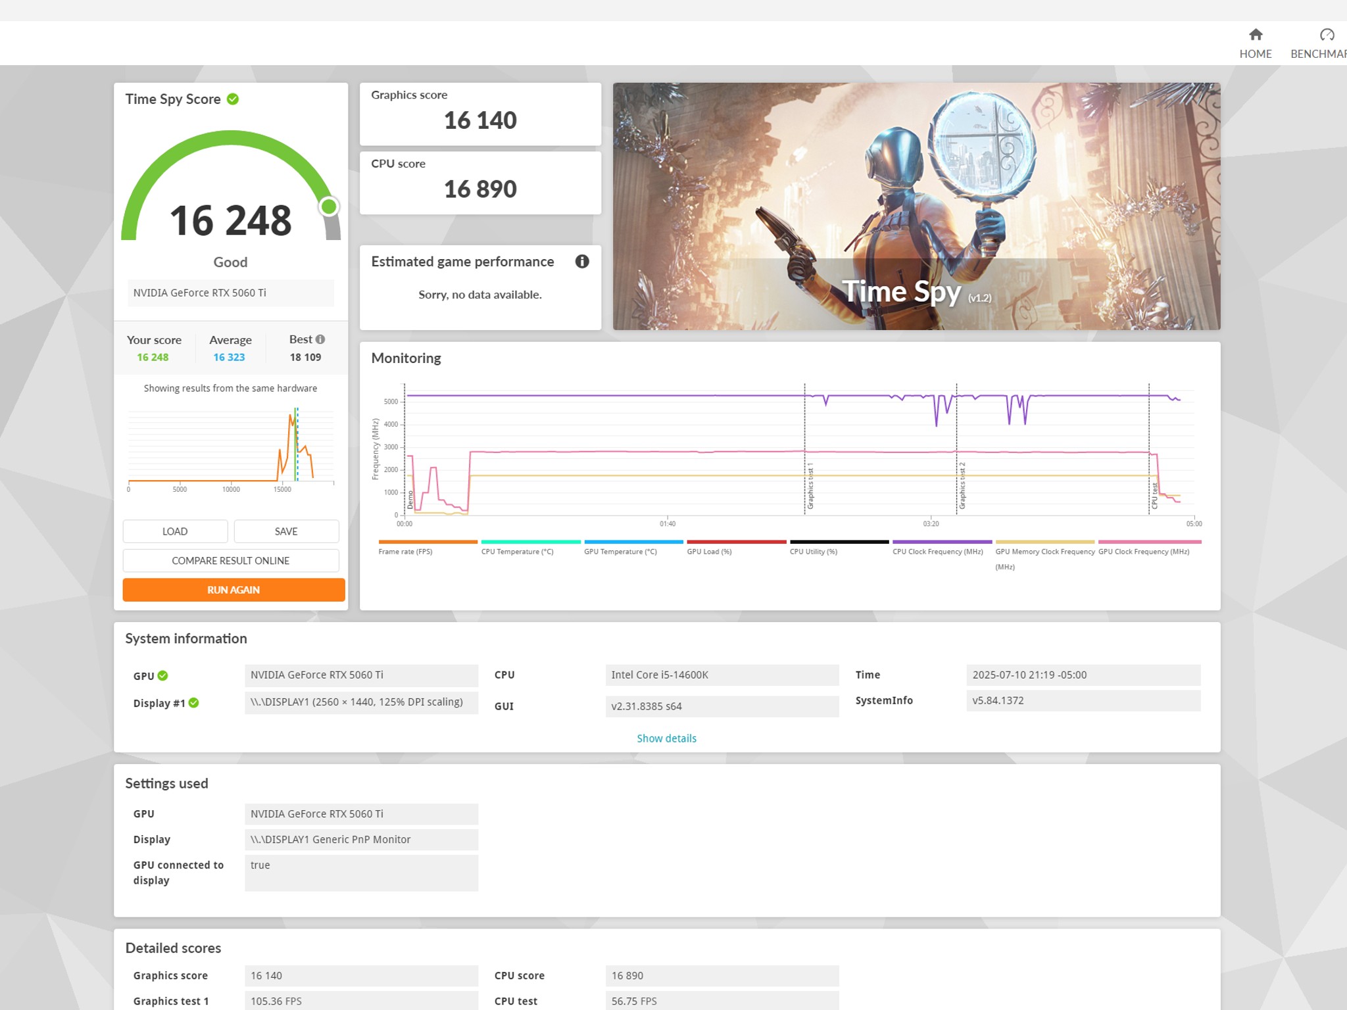Click the info icon beside Best score
The image size is (1347, 1010).
click(x=320, y=339)
